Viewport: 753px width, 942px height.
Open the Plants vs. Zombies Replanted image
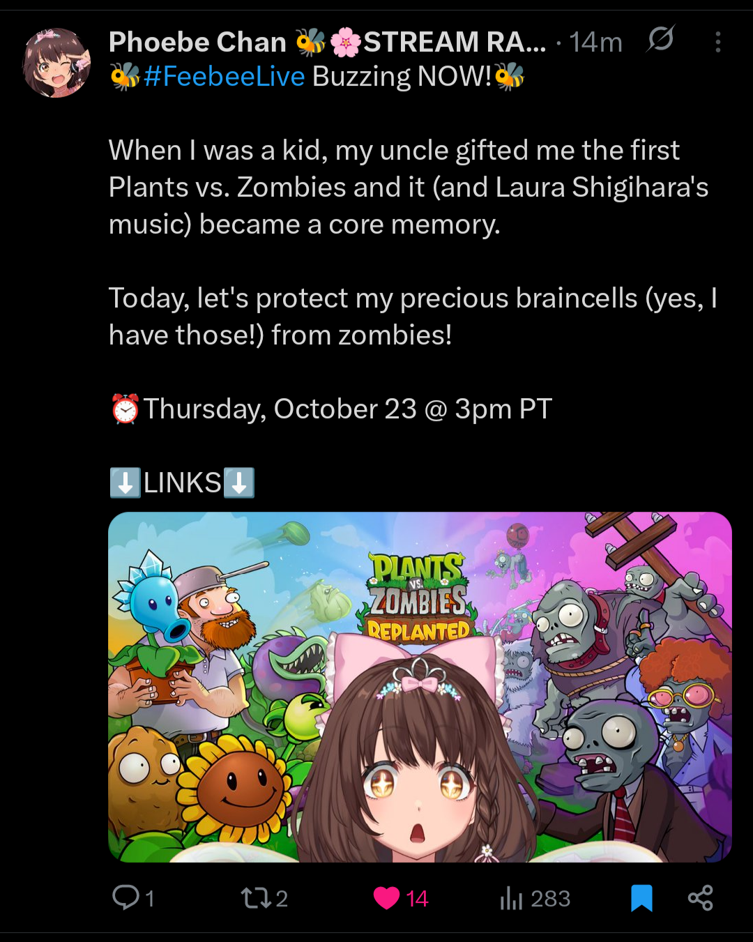pyautogui.click(x=420, y=687)
